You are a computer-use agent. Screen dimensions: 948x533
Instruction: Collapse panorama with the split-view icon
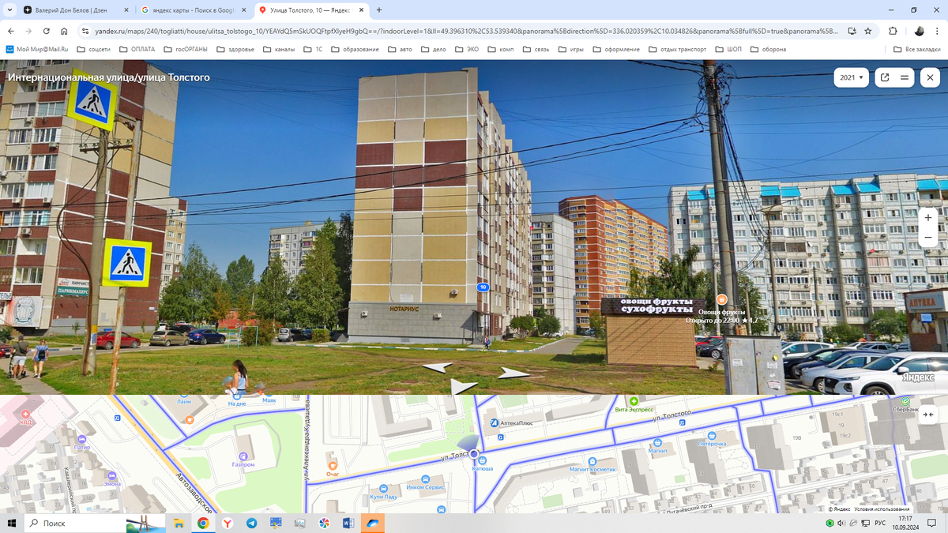tap(905, 77)
